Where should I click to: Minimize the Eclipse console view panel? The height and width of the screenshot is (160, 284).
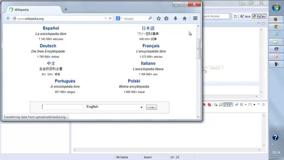[259, 104]
